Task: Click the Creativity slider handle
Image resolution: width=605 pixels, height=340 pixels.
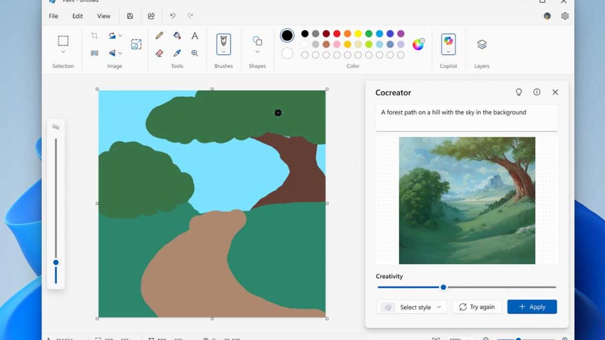Action: tap(443, 287)
